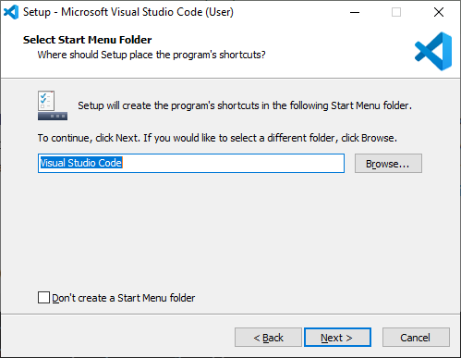Click the "Where should Setup place" subtitle text
The width and height of the screenshot is (461, 358).
[x=152, y=55]
